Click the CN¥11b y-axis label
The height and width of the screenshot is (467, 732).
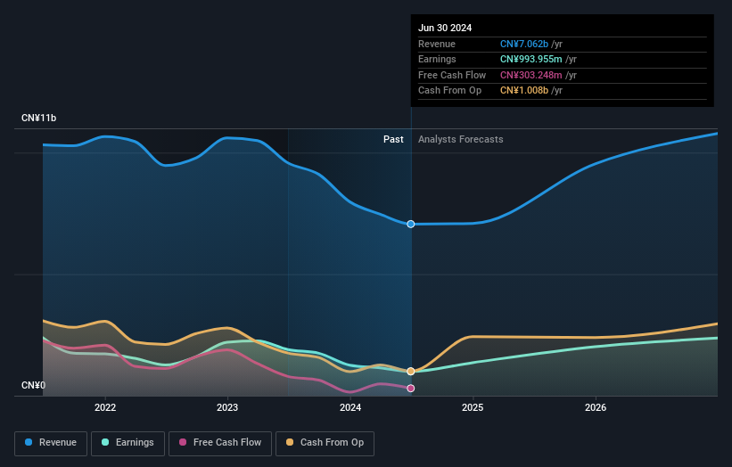point(38,118)
